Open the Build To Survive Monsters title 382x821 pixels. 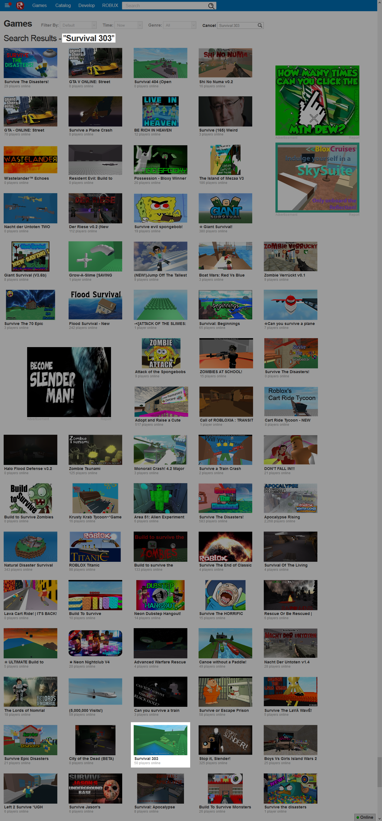coord(225,807)
